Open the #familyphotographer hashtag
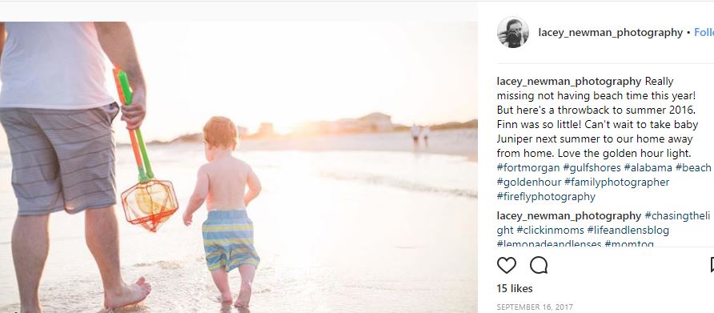This screenshot has width=714, height=313. 616,183
